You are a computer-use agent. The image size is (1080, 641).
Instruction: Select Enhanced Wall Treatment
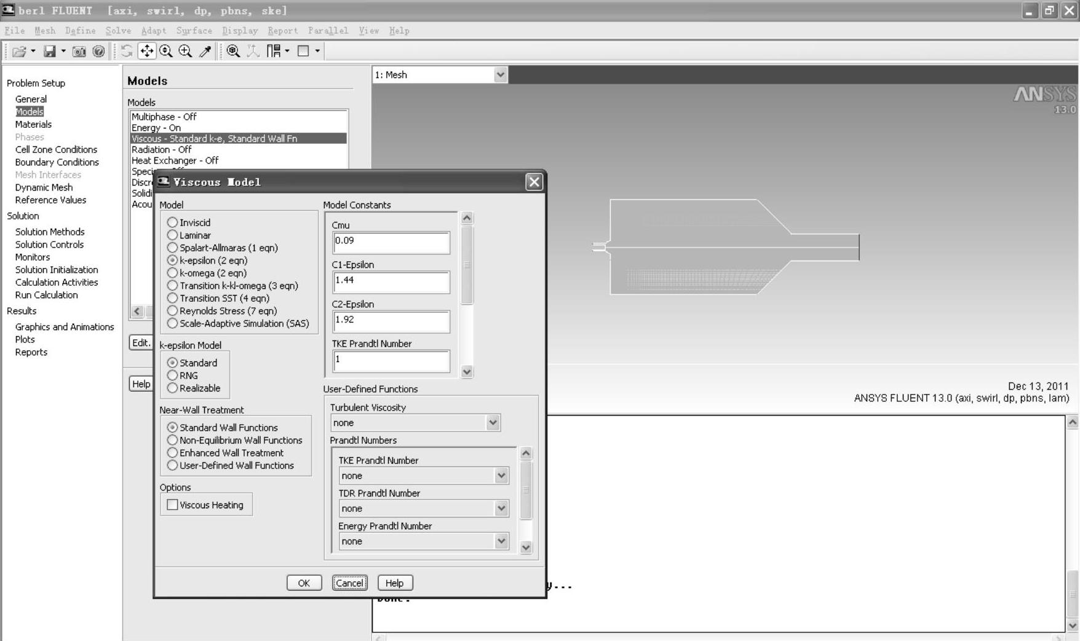(225, 453)
